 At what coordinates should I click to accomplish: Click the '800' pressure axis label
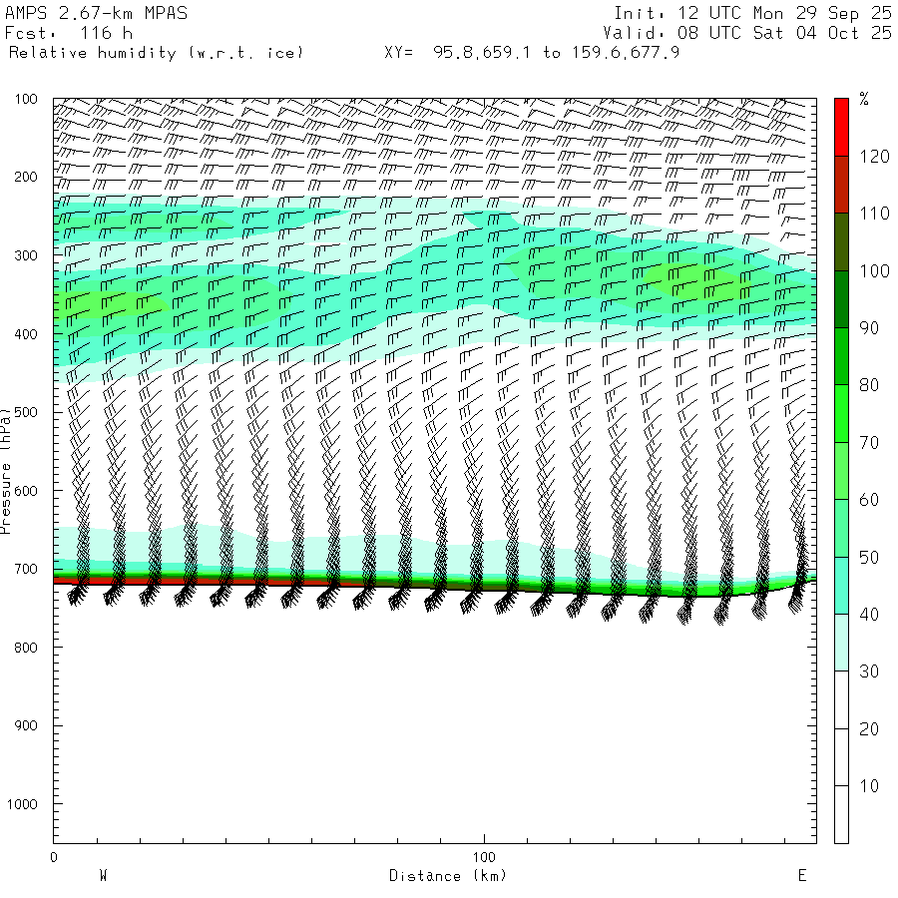click(26, 648)
